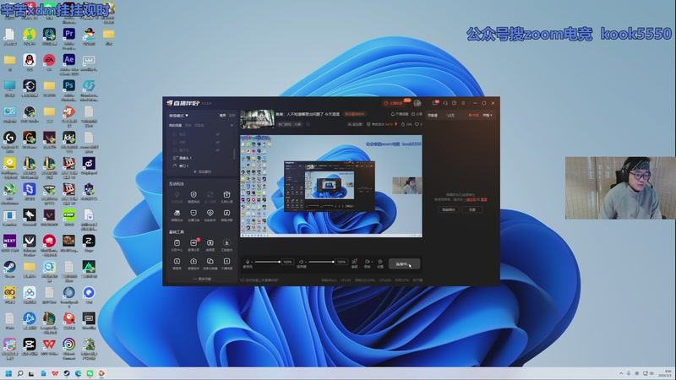
Task: Adjust the microphone volume slider
Action: (x=268, y=263)
